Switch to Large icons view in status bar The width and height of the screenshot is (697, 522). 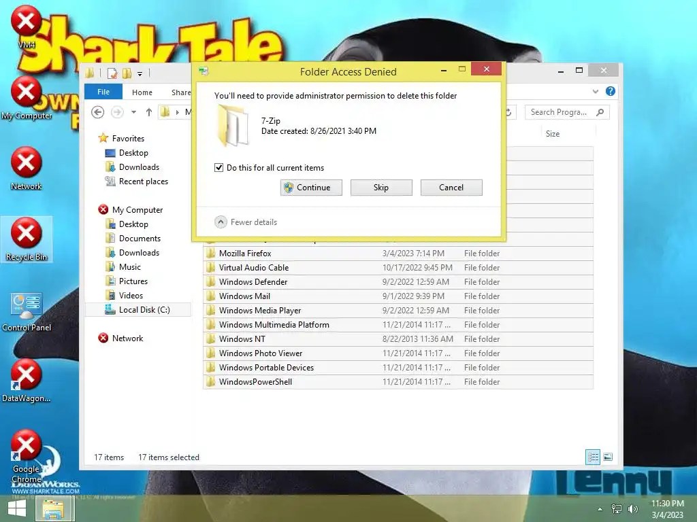pos(608,457)
